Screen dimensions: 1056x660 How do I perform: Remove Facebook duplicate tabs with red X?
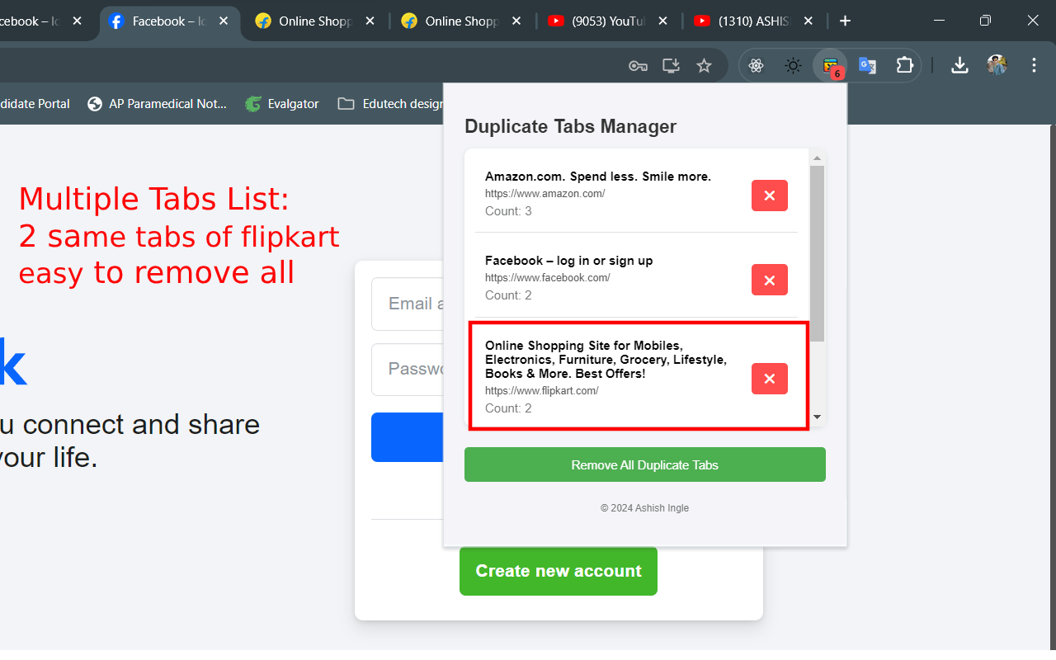point(770,280)
